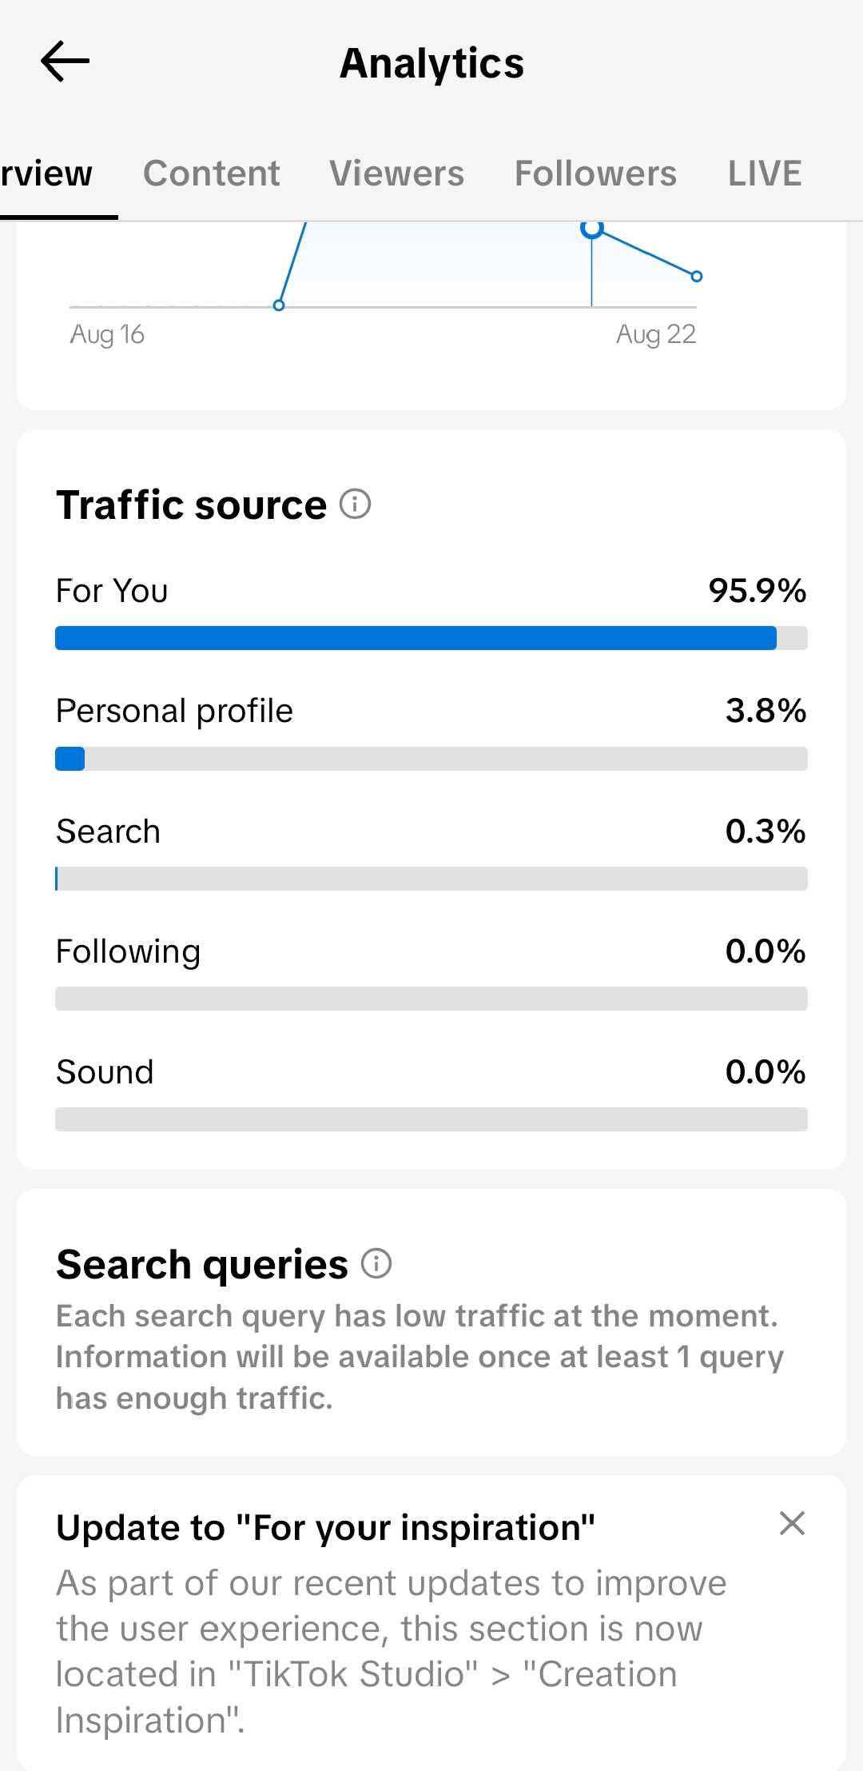This screenshot has width=863, height=1771.
Task: Click the Following traffic bar
Action: (431, 999)
